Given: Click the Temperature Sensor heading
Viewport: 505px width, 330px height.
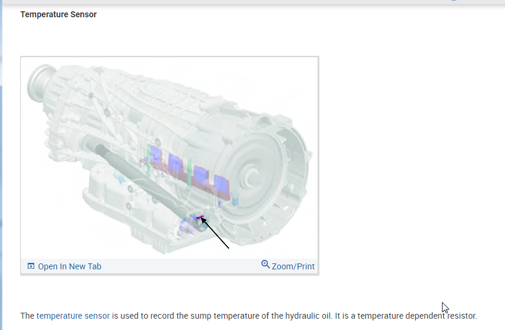Looking at the screenshot, I should pyautogui.click(x=58, y=14).
